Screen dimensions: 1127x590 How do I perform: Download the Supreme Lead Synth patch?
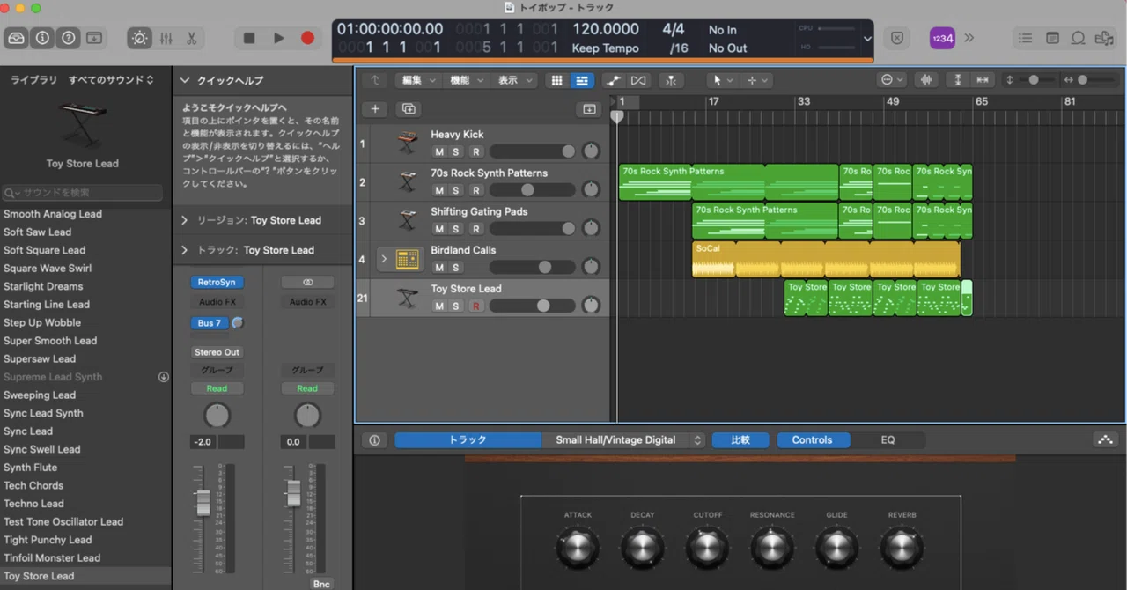163,377
